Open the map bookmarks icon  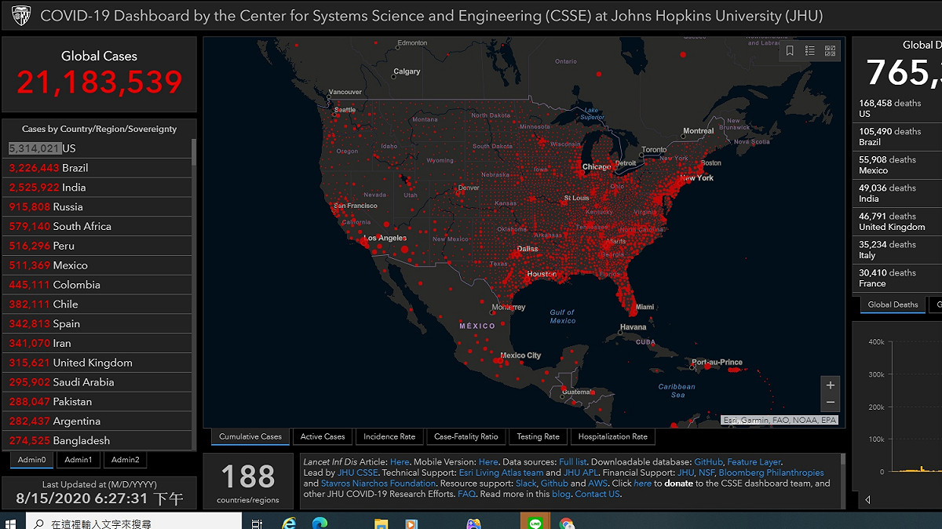(x=790, y=51)
